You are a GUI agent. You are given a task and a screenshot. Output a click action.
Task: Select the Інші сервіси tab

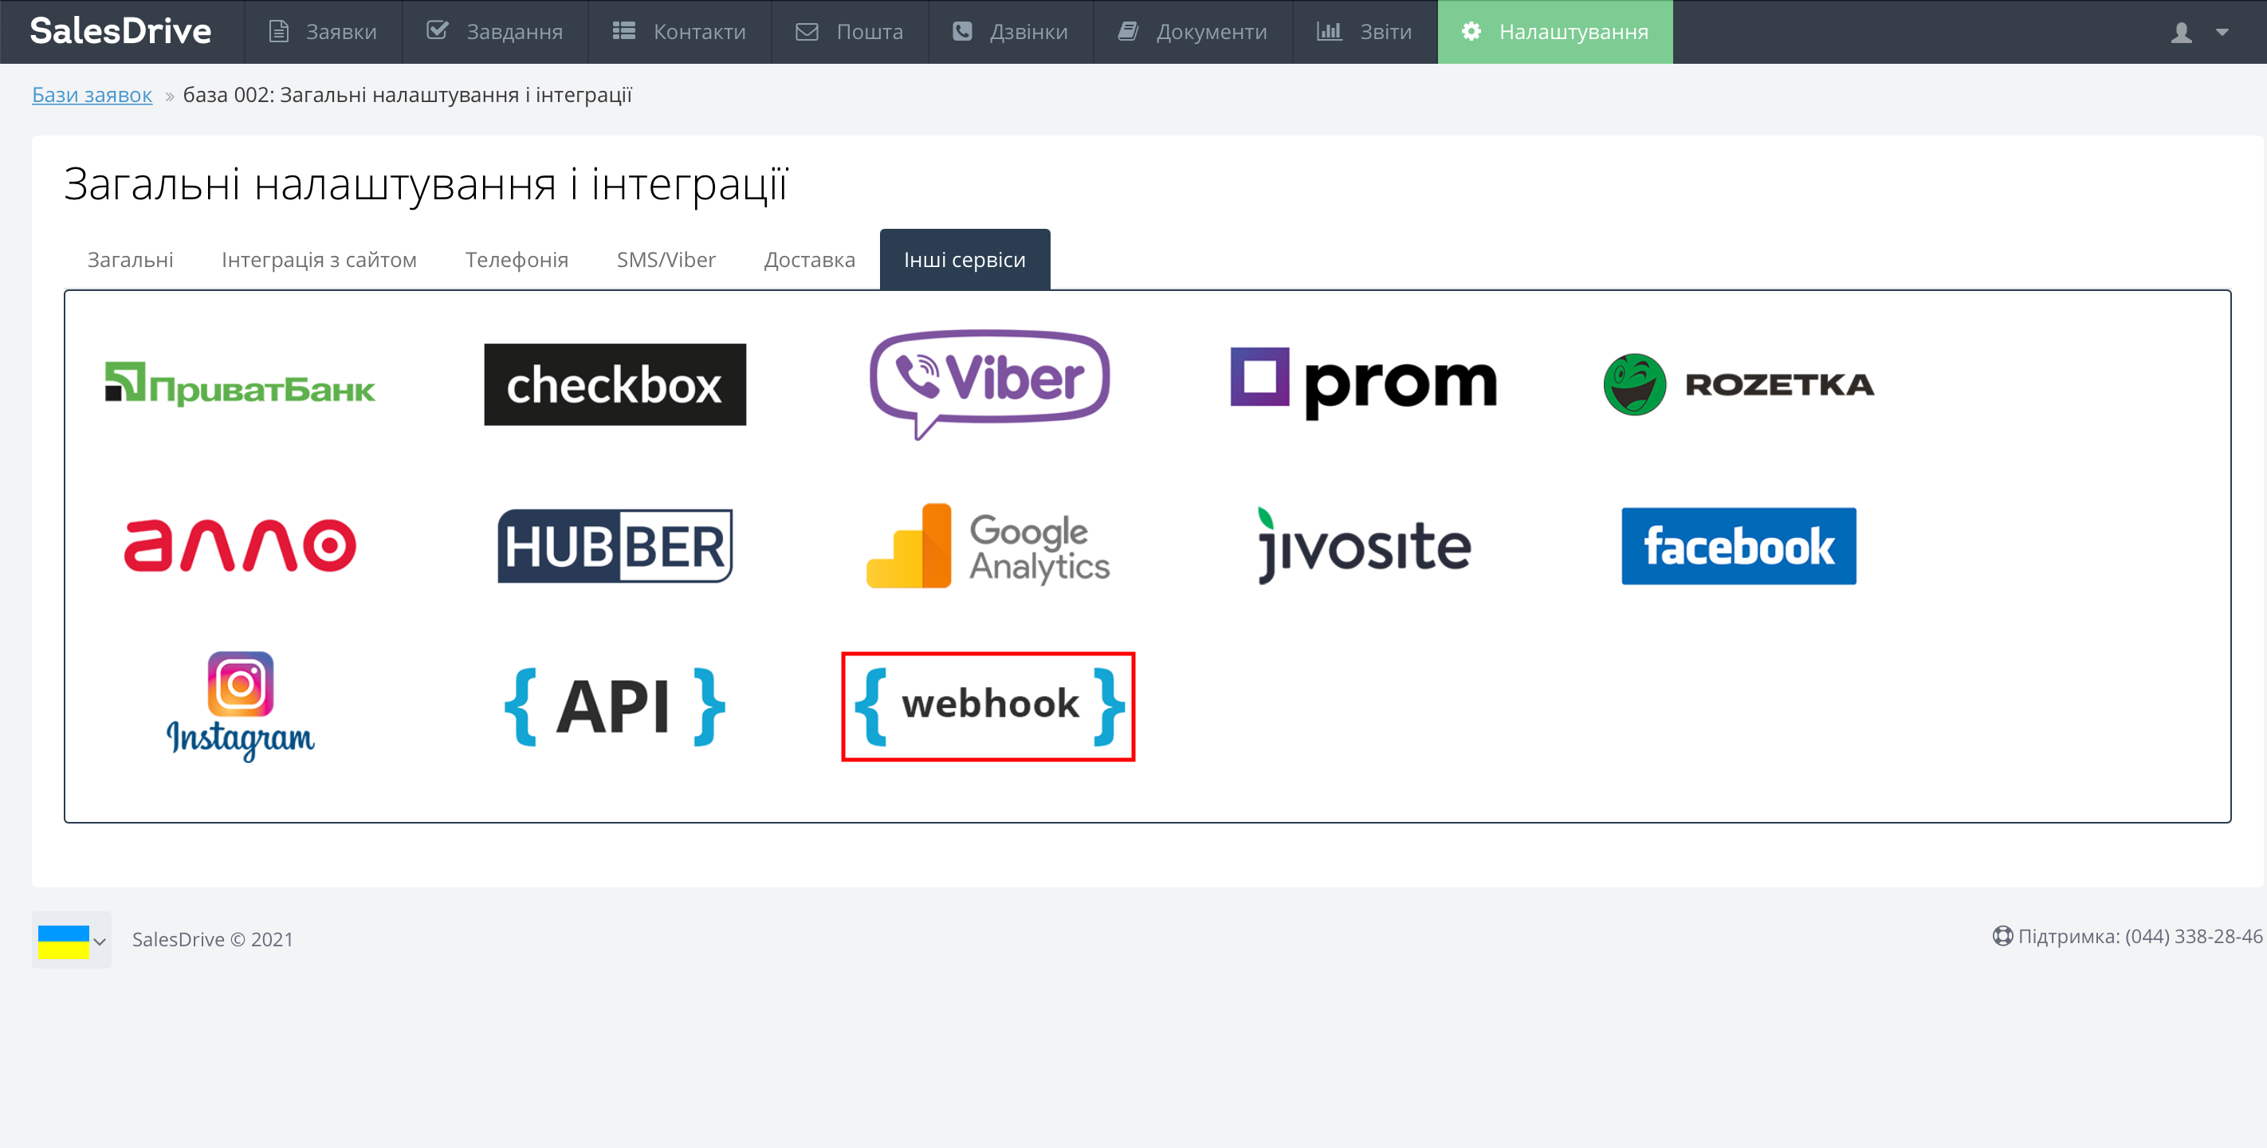coord(965,260)
